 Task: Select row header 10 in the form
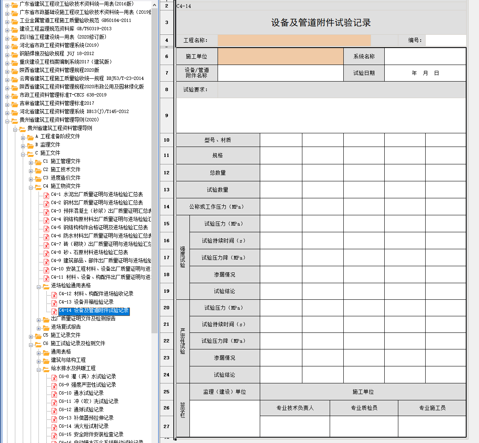167,140
